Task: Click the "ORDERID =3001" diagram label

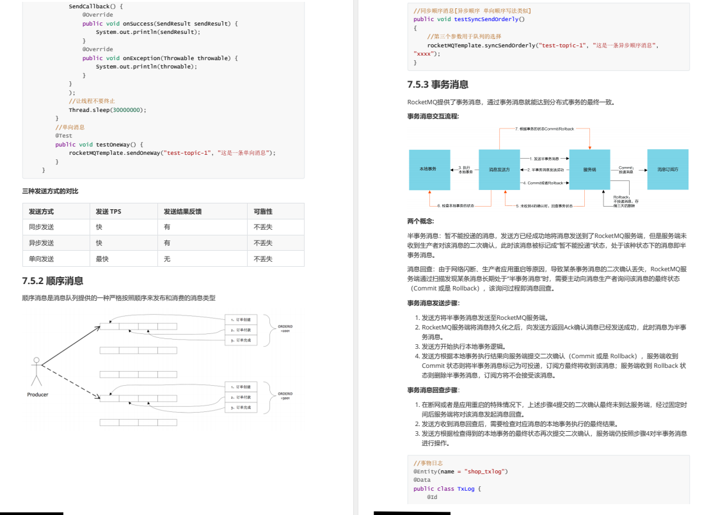Action: pyautogui.click(x=285, y=395)
